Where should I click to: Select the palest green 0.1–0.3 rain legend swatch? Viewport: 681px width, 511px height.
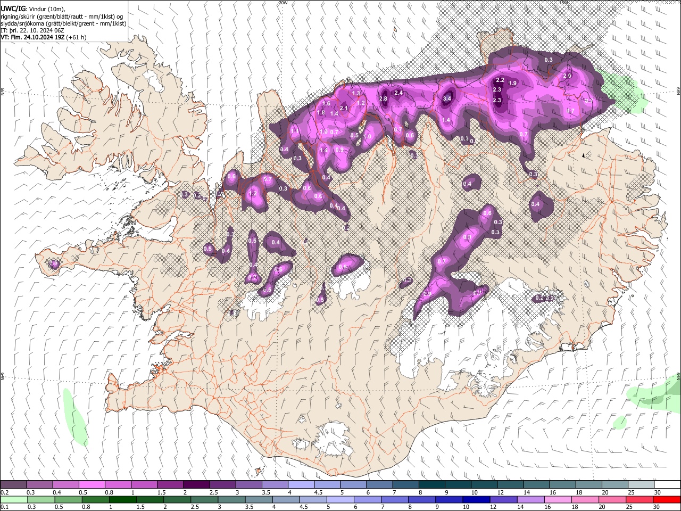click(x=14, y=499)
